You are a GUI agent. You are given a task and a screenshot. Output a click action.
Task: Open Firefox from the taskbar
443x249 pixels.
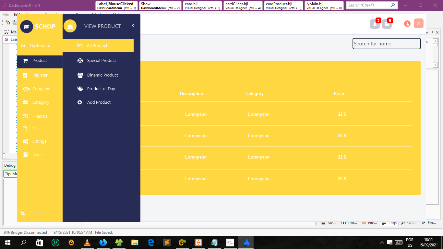(x=103, y=243)
